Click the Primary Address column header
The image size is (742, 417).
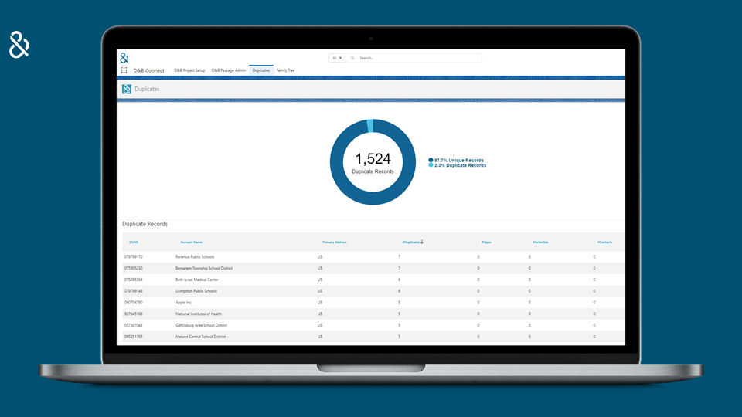click(x=334, y=242)
